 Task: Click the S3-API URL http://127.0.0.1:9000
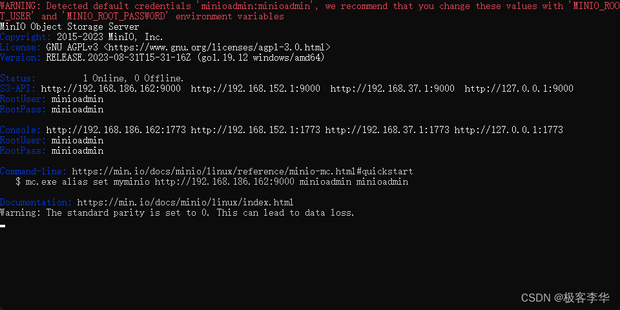[519, 88]
